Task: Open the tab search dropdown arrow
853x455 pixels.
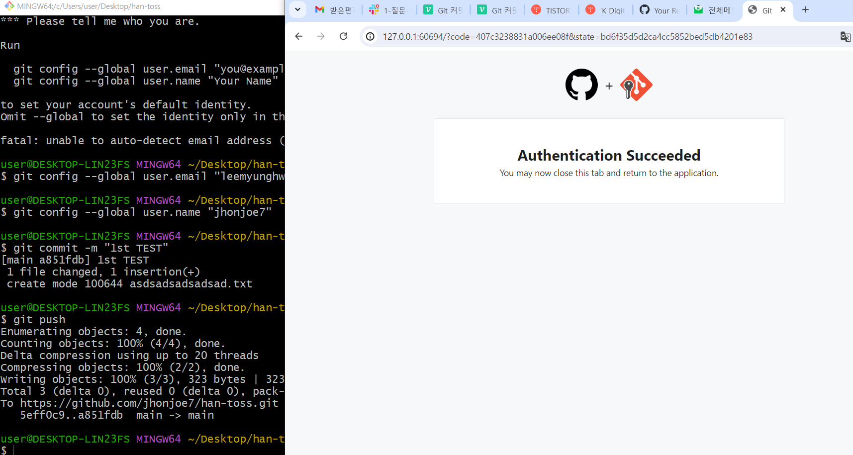Action: tap(297, 9)
